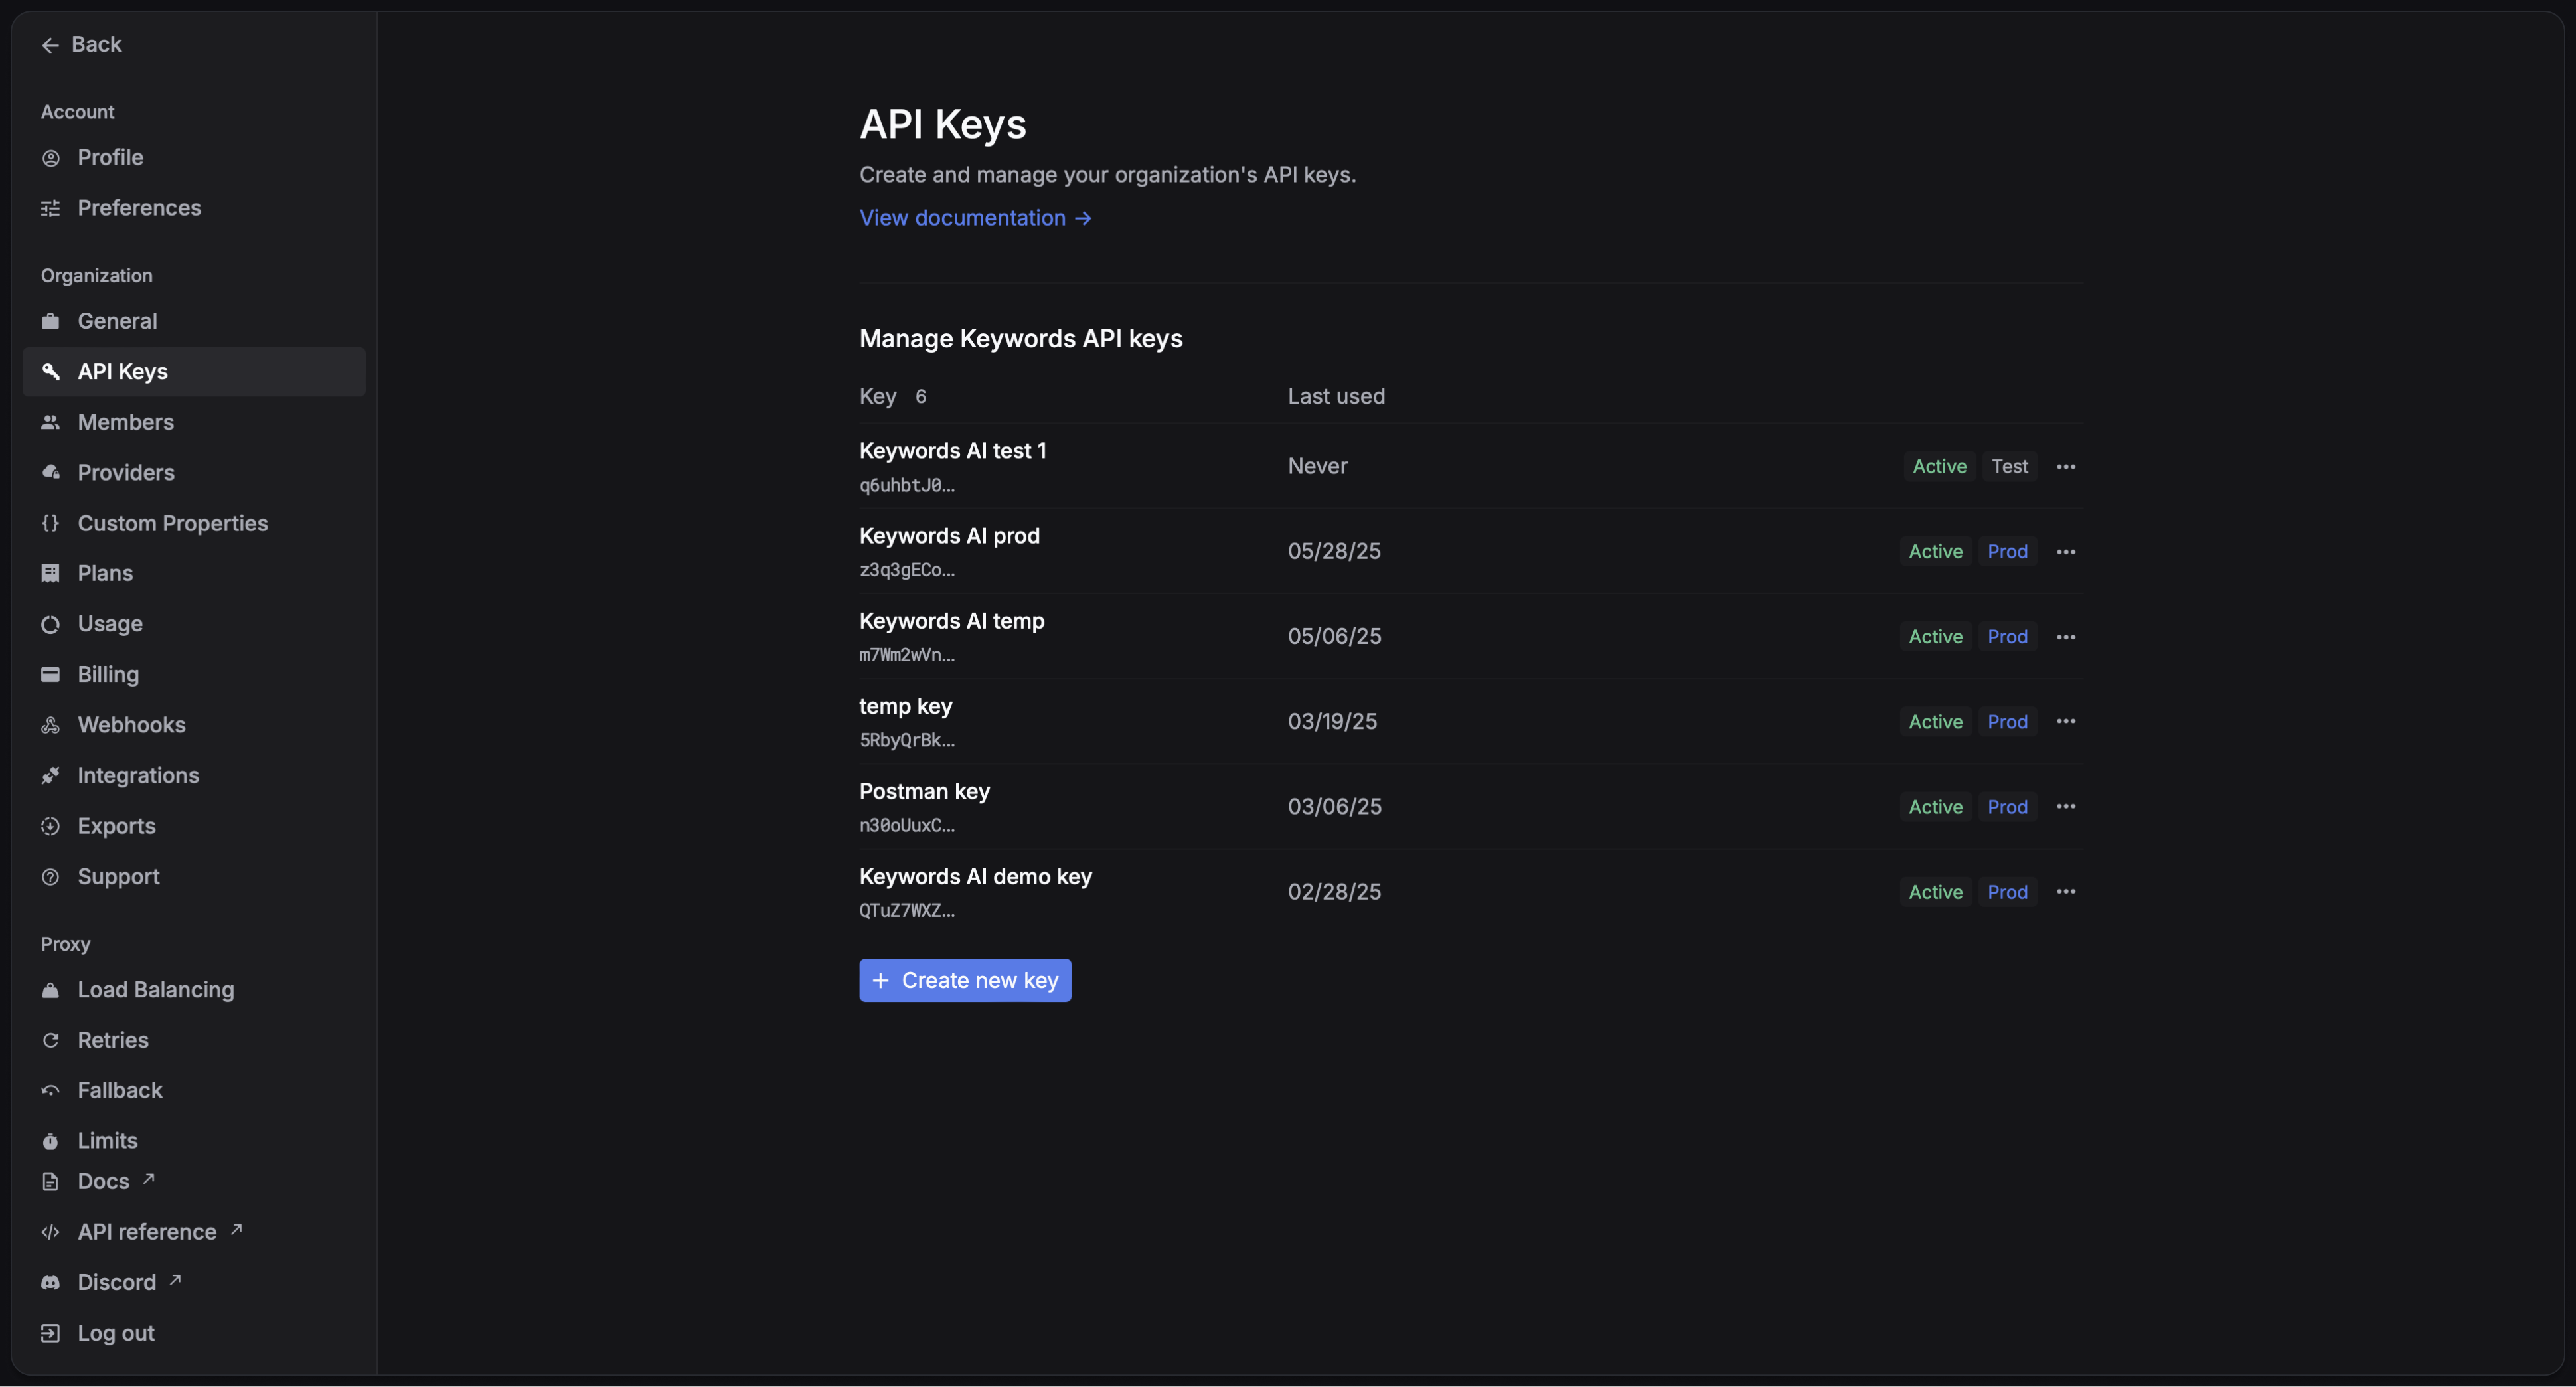This screenshot has width=2576, height=1387.
Task: Click the Back arrow icon
Action: coord(50,45)
